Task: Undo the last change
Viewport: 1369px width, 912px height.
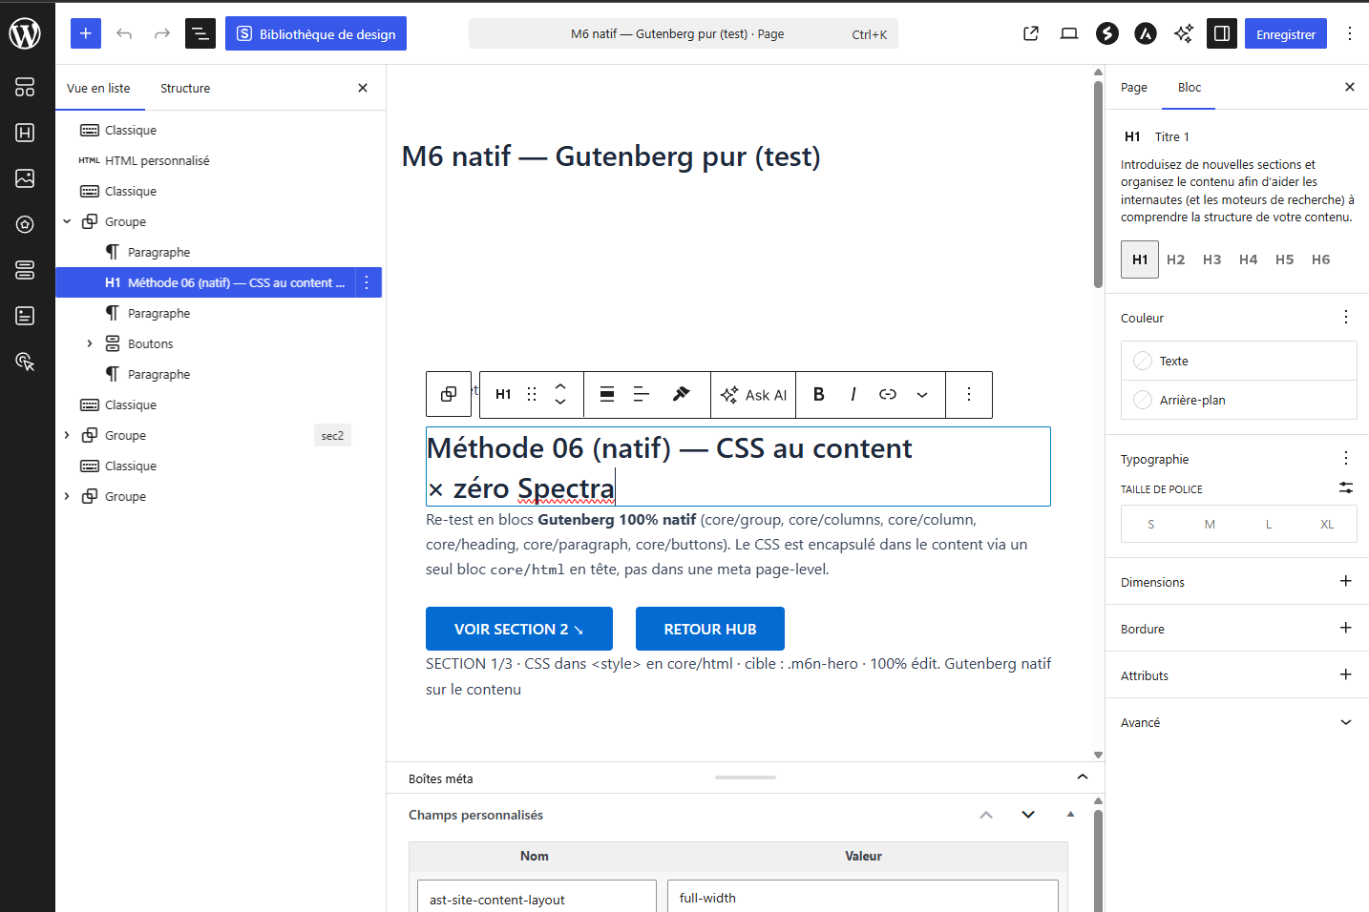Action: pyautogui.click(x=124, y=33)
